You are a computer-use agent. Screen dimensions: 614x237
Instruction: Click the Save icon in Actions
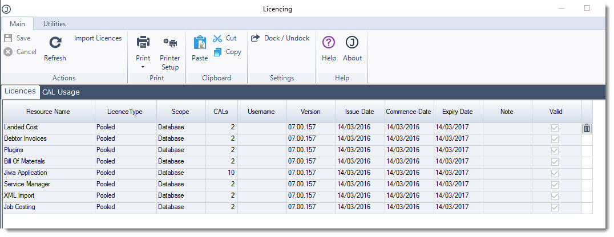(x=8, y=38)
